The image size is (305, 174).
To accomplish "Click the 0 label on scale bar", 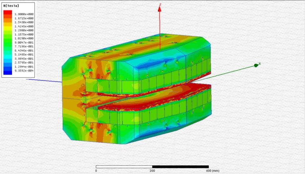I will [96, 171].
